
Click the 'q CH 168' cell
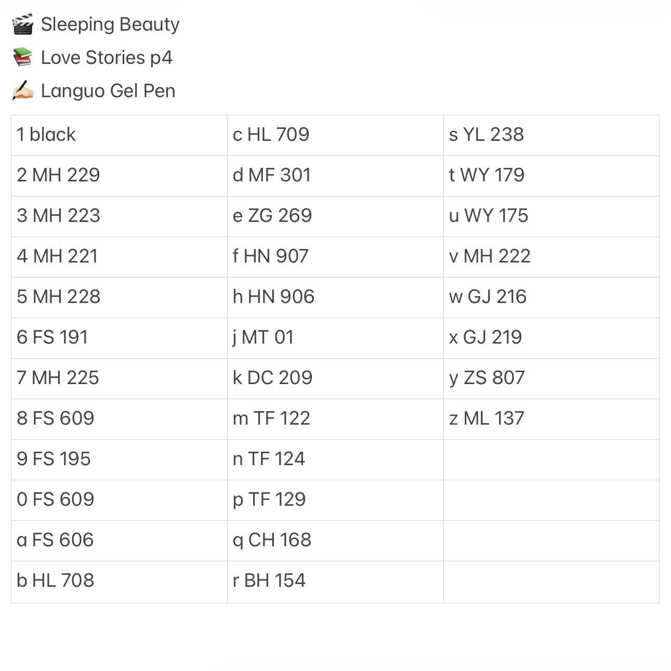(335, 541)
